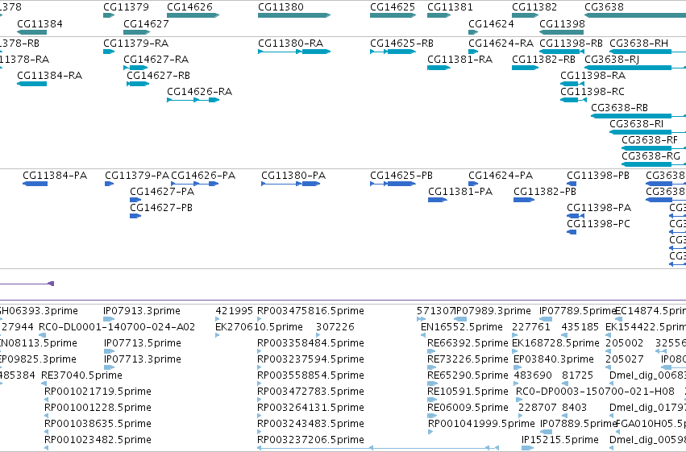Select EST RE66392.5prime
Image resolution: width=686 pixels, height=452 pixels.
point(468,343)
